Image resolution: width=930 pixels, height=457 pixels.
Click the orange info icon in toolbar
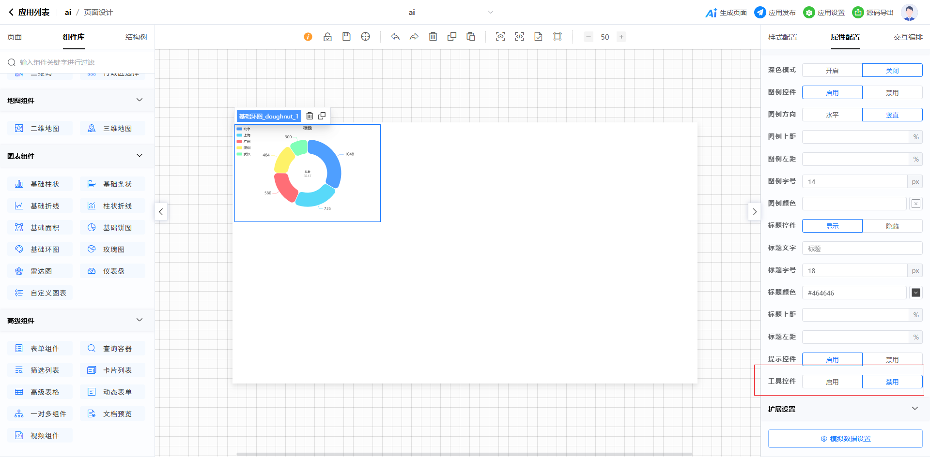tap(308, 37)
